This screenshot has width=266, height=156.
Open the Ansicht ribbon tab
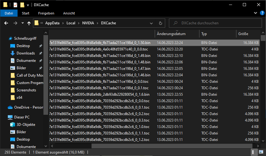(x=69, y=13)
